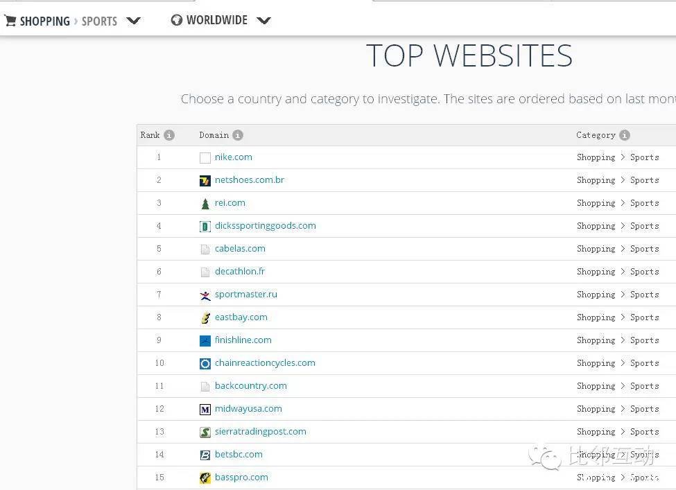This screenshot has height=490, width=676.
Task: Open the nike.com link
Action: click(x=234, y=157)
